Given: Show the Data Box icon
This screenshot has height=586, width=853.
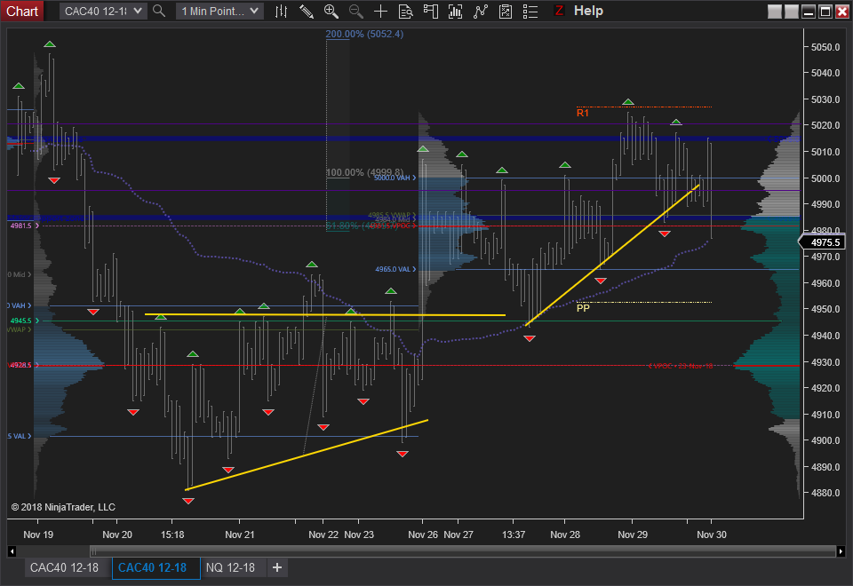Looking at the screenshot, I should (406, 12).
